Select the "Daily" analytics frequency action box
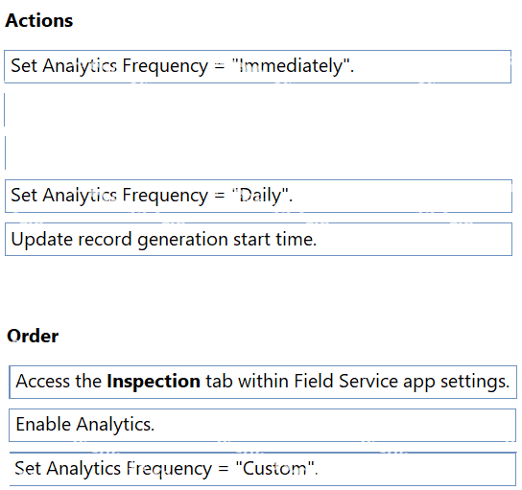 (258, 196)
